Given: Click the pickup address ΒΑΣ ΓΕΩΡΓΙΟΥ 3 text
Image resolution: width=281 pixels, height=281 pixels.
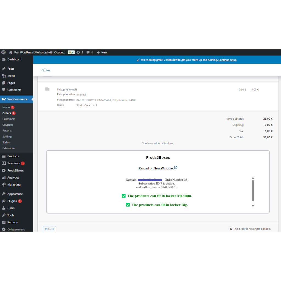Looking at the screenshot, I should [106, 100].
